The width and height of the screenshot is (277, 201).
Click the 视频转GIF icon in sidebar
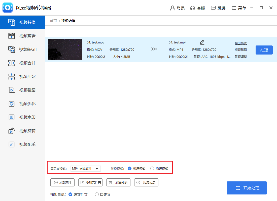point(12,49)
